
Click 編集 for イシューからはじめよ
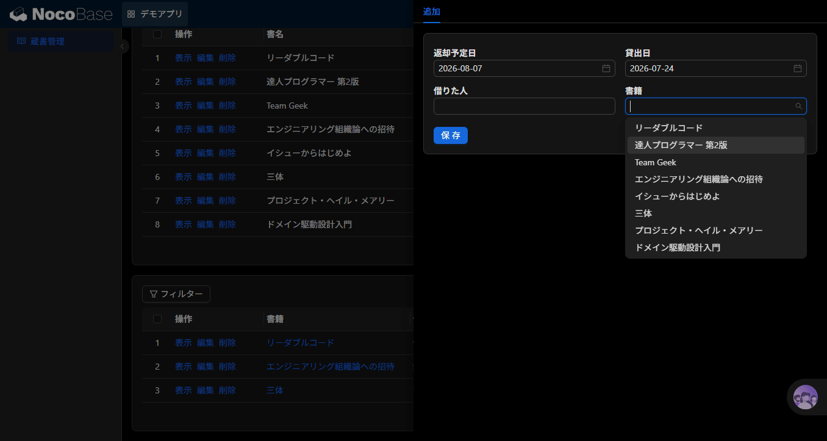206,153
